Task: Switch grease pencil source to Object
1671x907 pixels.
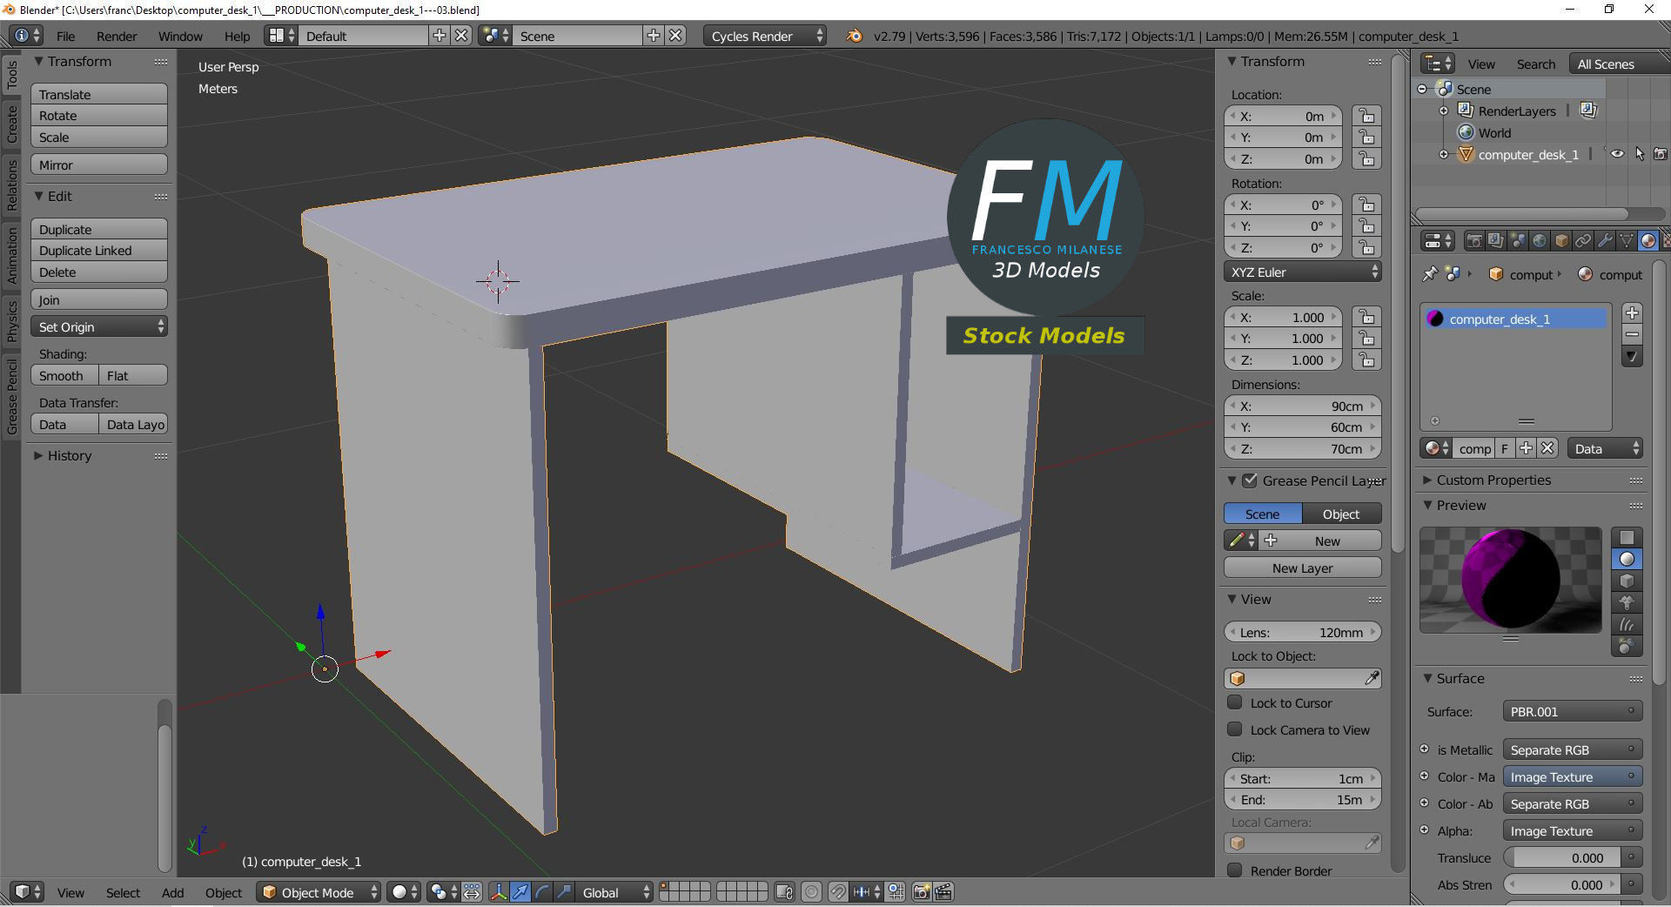Action: point(1341,514)
